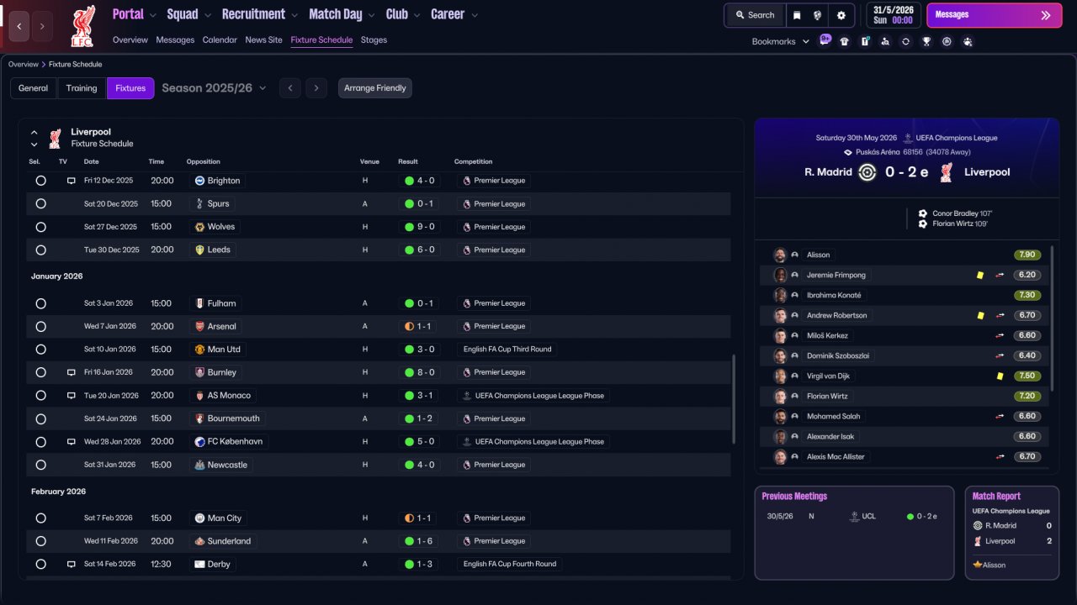Open the trophy competitions icon
The width and height of the screenshot is (1077, 605).
point(926,41)
